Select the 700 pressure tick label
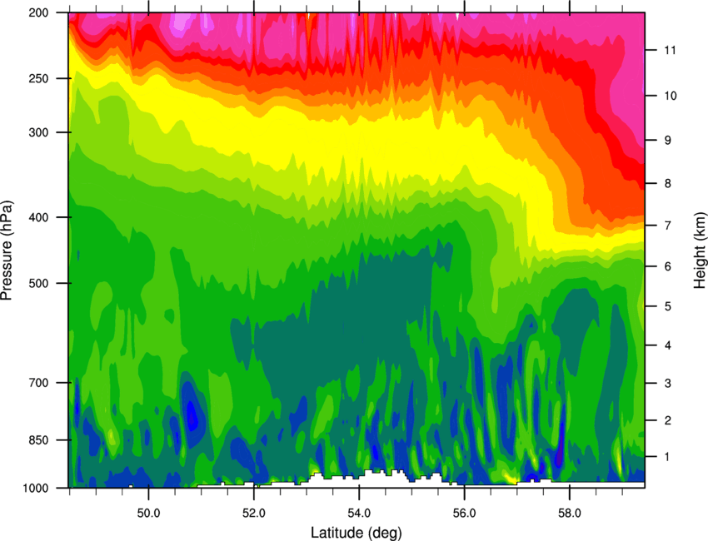The image size is (708, 541). tap(39, 382)
